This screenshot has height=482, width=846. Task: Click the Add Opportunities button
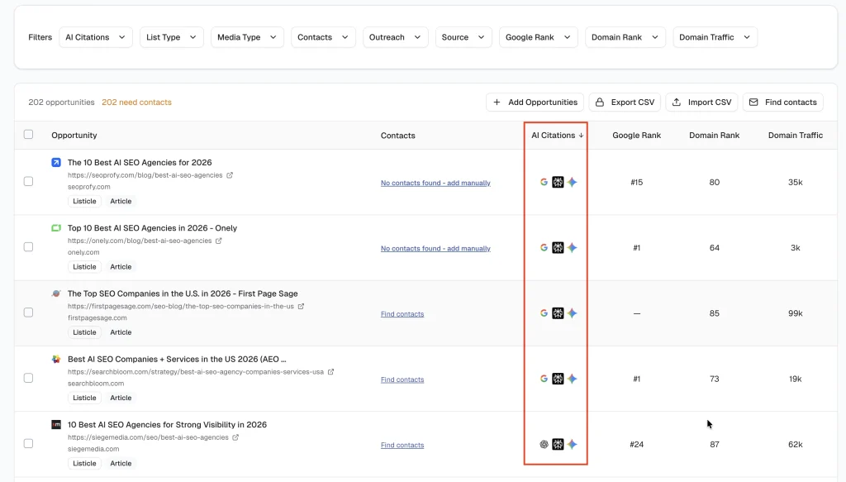pyautogui.click(x=535, y=102)
